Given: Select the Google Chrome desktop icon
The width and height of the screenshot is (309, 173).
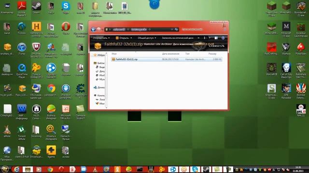Looking at the screenshot, I should 51,90.
